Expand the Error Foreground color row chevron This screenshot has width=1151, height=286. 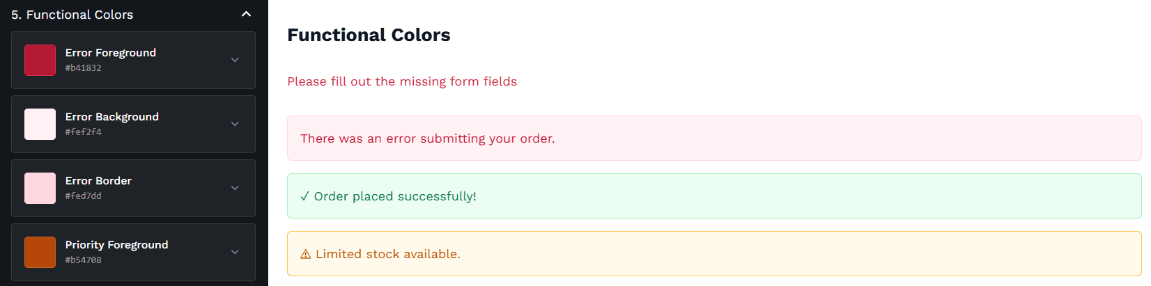(x=235, y=60)
